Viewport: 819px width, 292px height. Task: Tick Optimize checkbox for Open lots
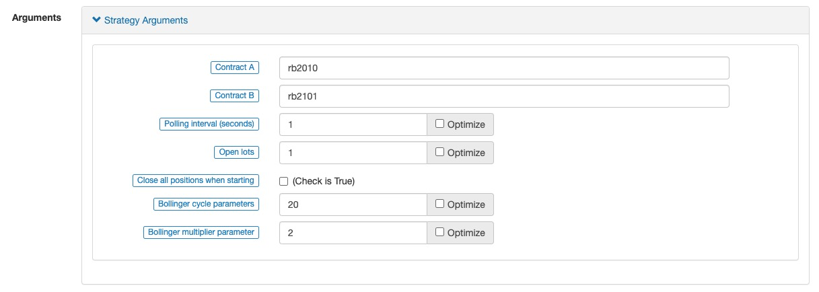pos(439,152)
